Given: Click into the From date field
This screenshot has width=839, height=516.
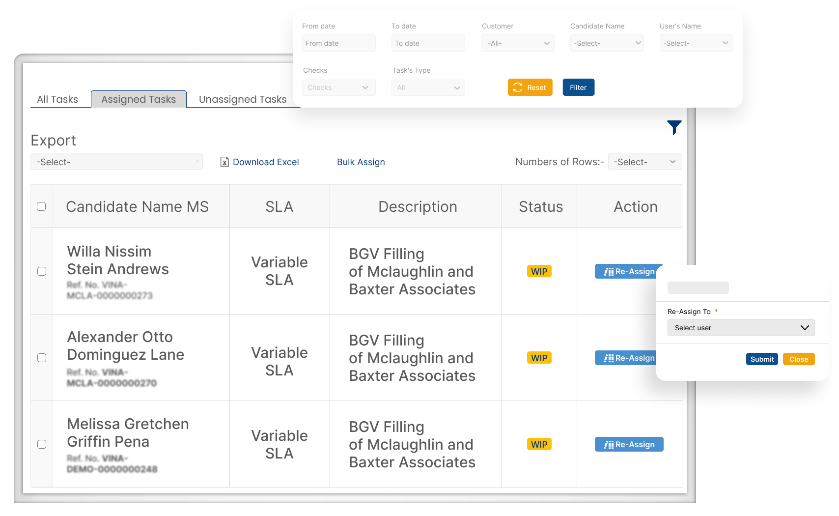Looking at the screenshot, I should coord(338,43).
